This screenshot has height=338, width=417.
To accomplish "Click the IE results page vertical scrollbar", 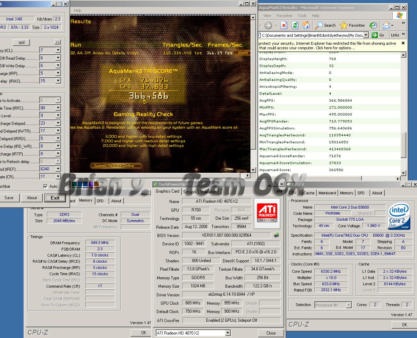I will 403,114.
